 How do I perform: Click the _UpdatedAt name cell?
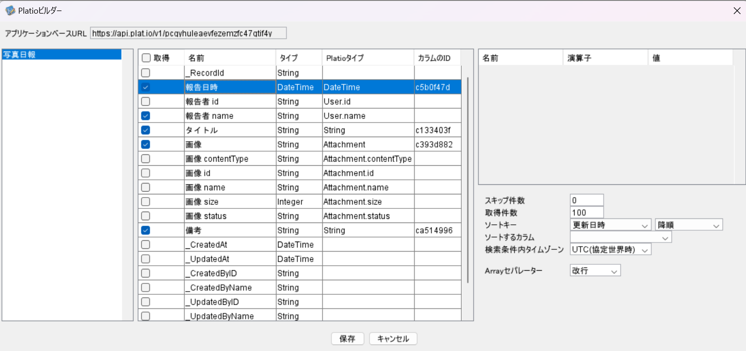pos(230,259)
